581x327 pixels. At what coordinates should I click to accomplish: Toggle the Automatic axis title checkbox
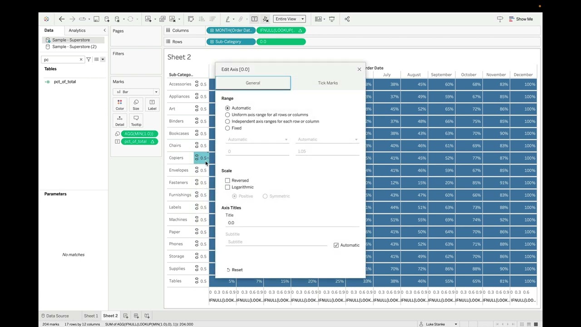click(336, 245)
